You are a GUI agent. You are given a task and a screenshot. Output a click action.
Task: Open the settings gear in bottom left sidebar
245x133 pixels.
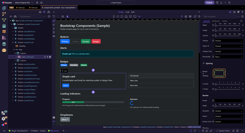click(x=3, y=119)
